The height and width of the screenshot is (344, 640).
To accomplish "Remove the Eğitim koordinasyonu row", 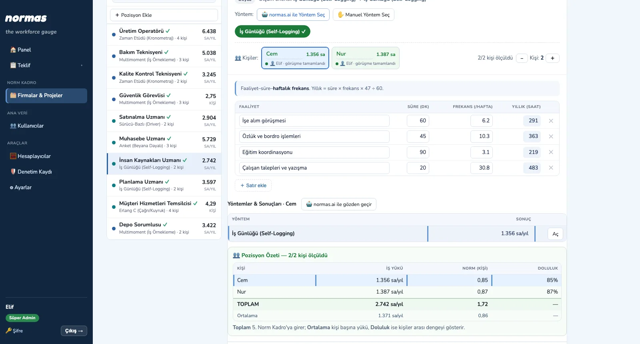I will pos(551,152).
